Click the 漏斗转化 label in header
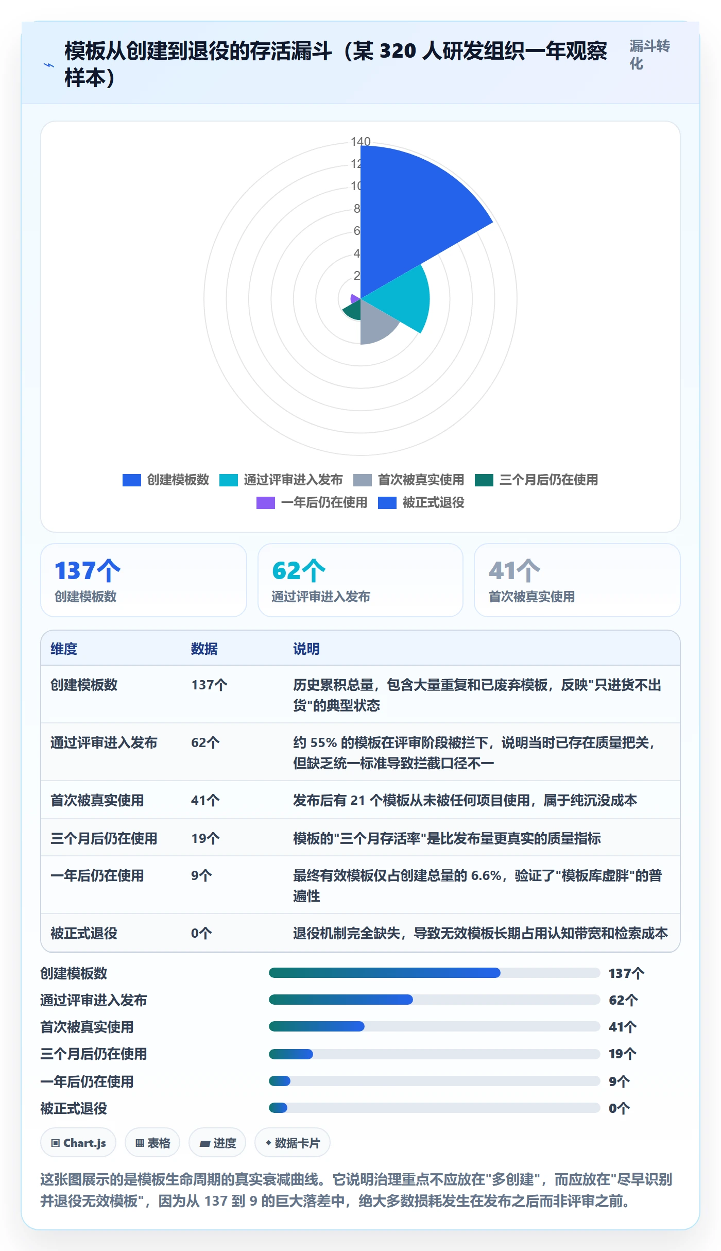Viewport: 721px width, 1251px height. tap(650, 55)
